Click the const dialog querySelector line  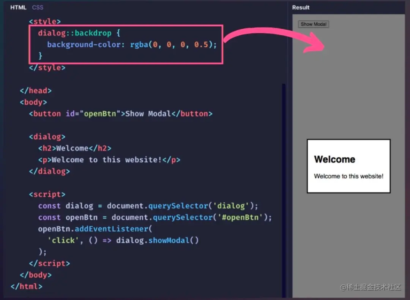pos(148,206)
